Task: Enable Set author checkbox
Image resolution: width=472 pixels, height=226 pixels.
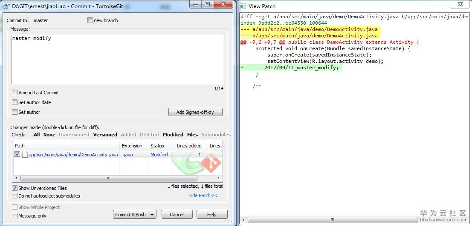Action: [x=14, y=112]
